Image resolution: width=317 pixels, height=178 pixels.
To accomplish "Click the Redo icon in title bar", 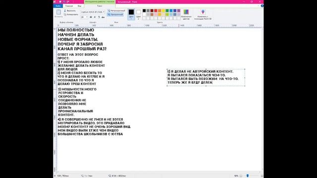I will click(68, 1).
